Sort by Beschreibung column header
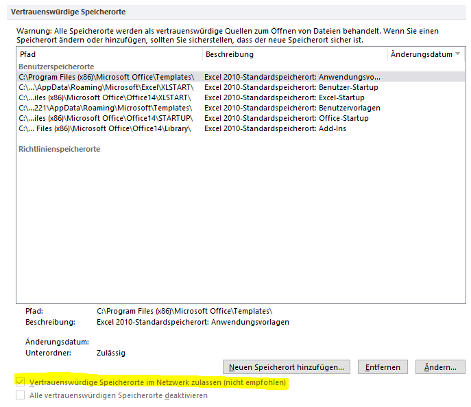 tap(295, 54)
